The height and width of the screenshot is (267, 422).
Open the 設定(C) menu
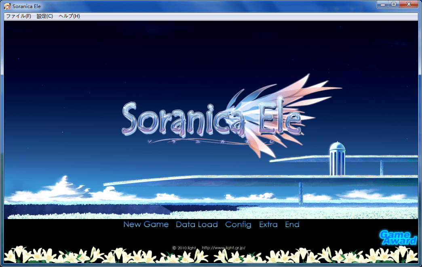tap(44, 16)
